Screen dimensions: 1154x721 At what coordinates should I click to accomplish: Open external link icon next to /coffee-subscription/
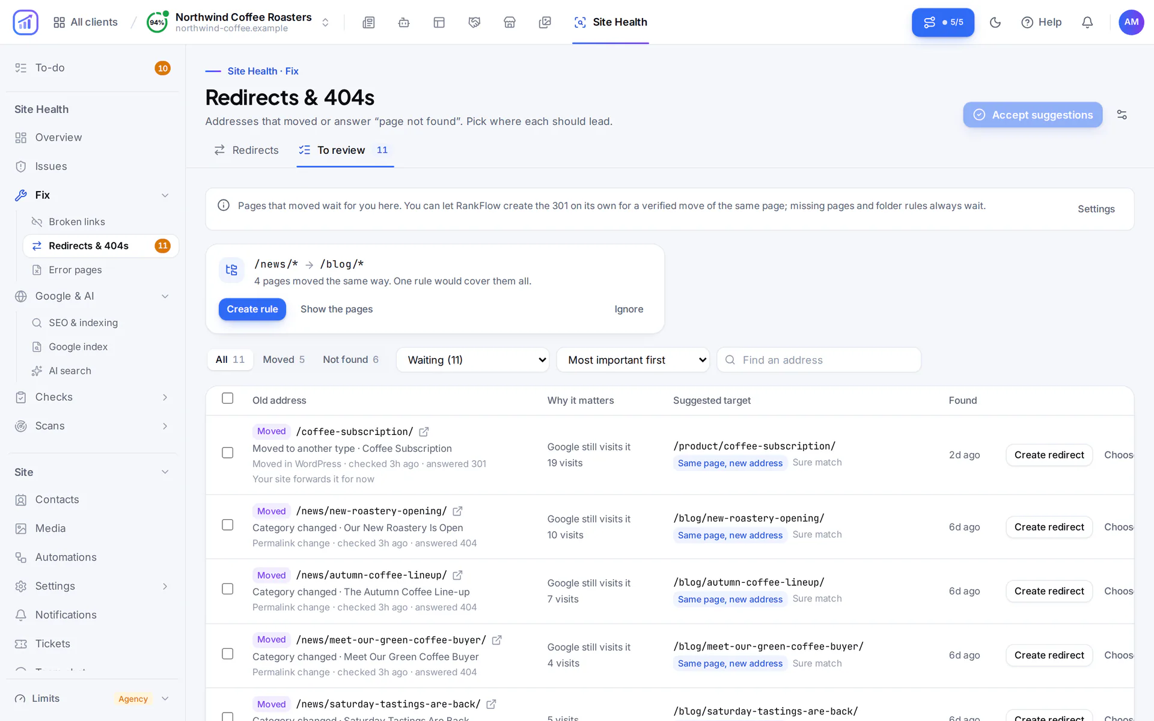[424, 431]
